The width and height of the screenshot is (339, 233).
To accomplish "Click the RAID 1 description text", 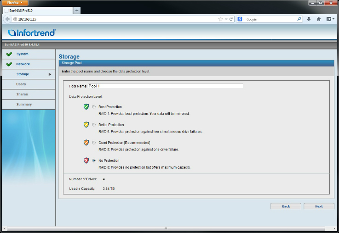I will coord(144,114).
